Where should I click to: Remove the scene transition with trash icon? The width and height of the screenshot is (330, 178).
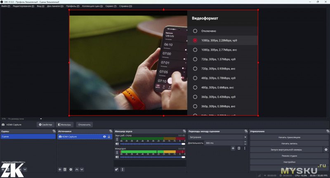[239, 148]
